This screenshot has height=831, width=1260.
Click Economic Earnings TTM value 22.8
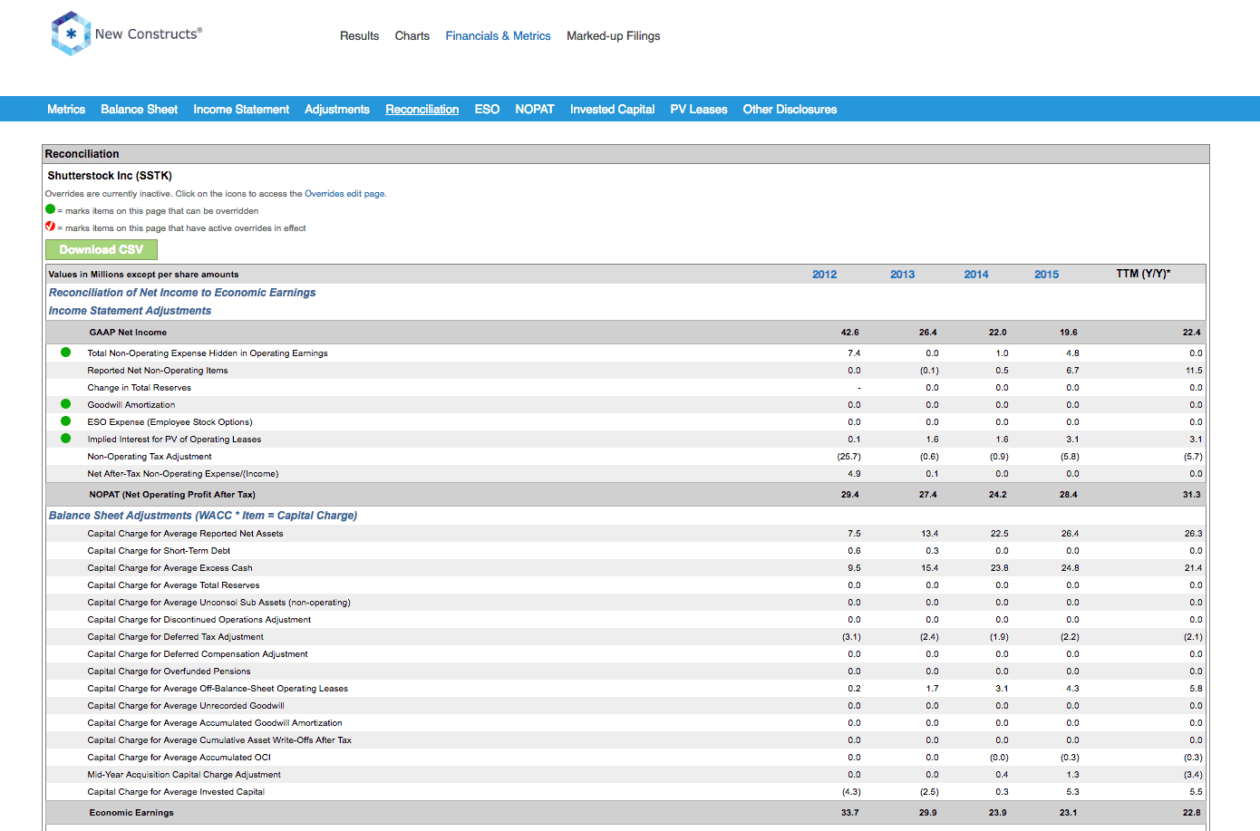point(1191,813)
